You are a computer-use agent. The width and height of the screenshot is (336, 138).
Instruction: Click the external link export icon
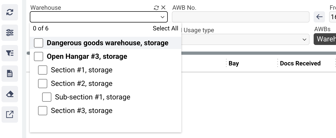coord(10,114)
